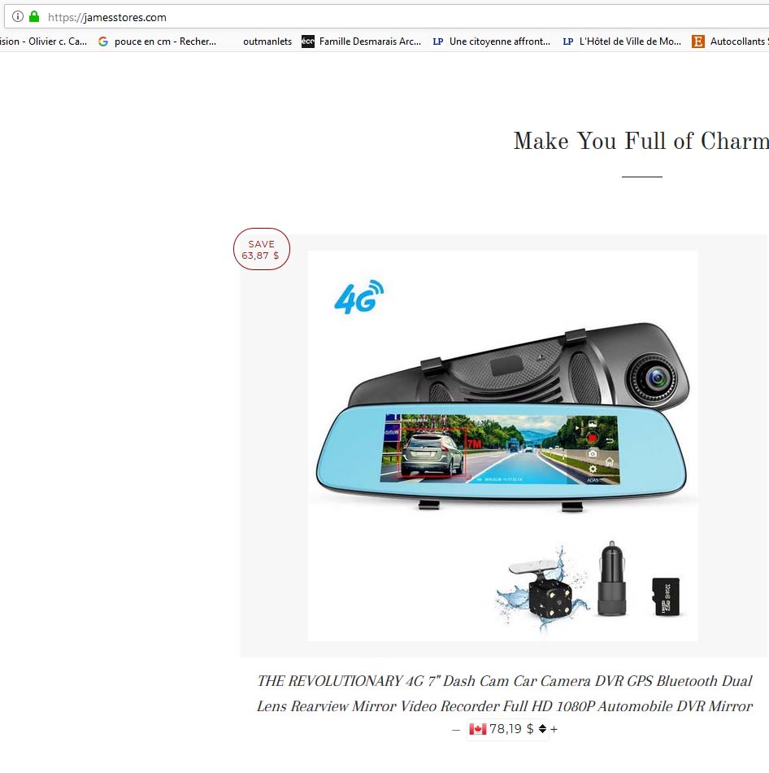Expand the currency selector arrows
The height and width of the screenshot is (773, 769).
click(x=542, y=728)
